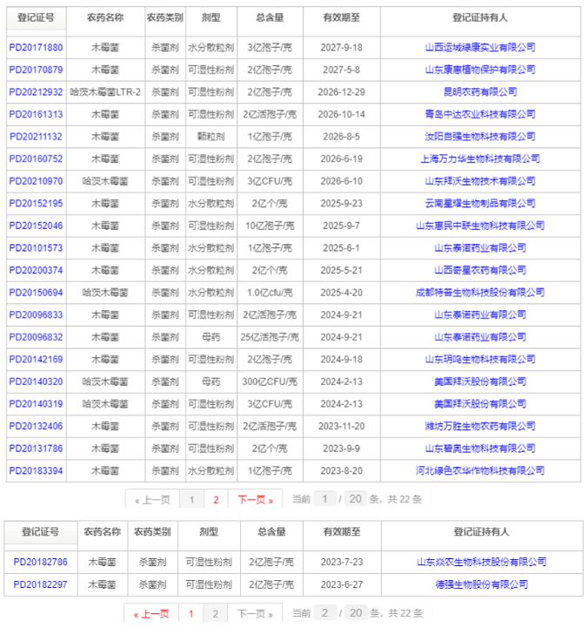
Task: Open registration PD20150694
Action: click(36, 293)
